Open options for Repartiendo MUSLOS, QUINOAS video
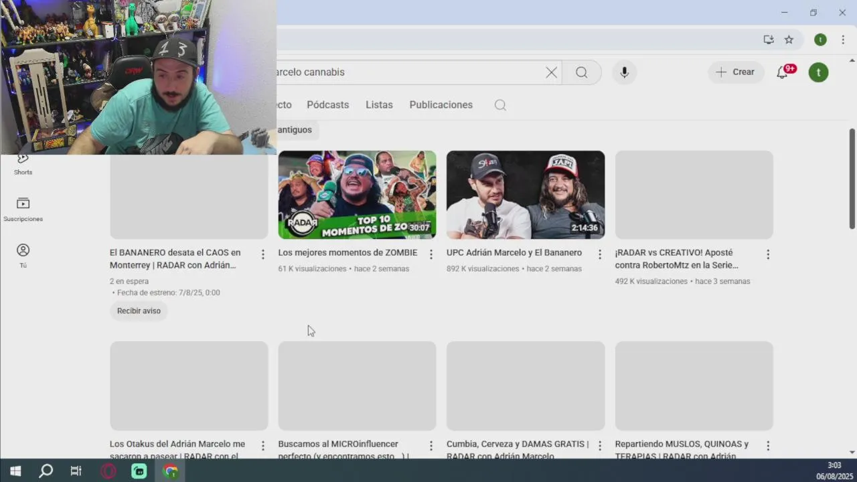This screenshot has height=482, width=857. click(768, 446)
